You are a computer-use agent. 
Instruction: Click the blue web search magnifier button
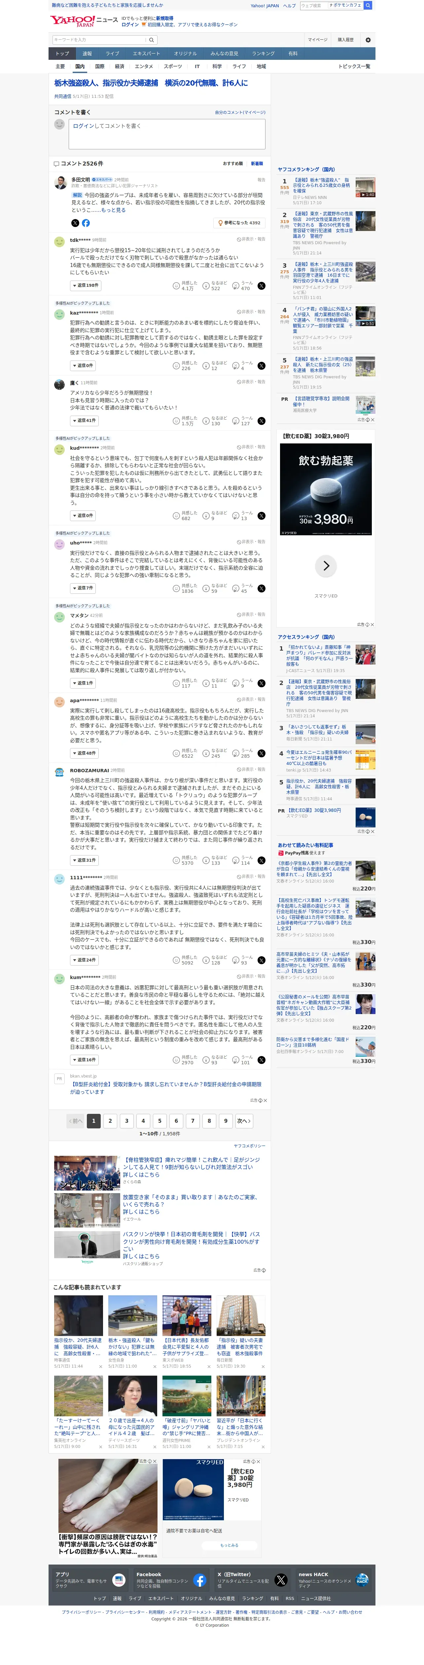[x=368, y=5]
